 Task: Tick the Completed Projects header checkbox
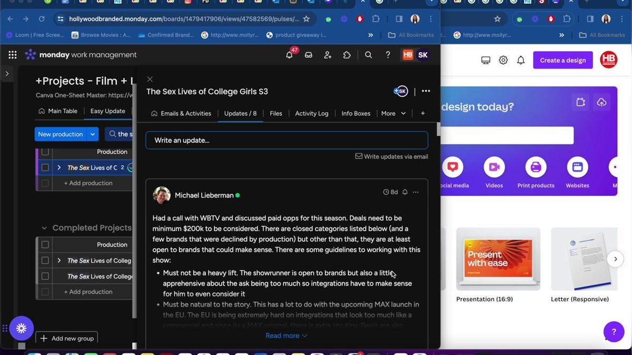coord(45,244)
